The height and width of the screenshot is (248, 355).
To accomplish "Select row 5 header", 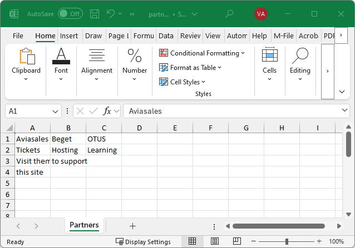I will (x=7, y=183).
